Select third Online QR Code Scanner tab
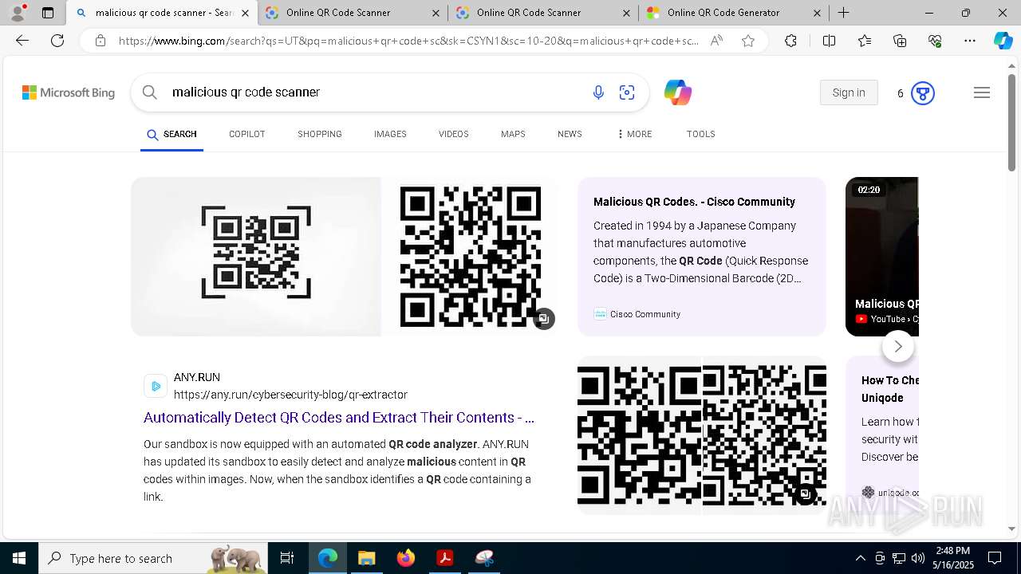Viewport: 1021px width, 574px height. click(x=543, y=13)
